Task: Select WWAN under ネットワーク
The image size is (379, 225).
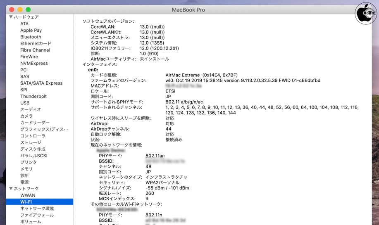Action: (28, 195)
